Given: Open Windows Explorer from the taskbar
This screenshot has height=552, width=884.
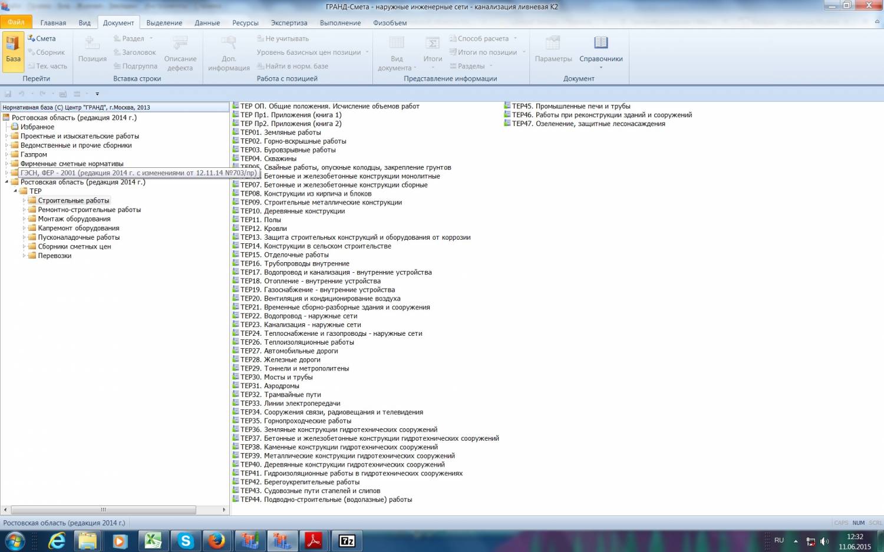Looking at the screenshot, I should click(x=88, y=541).
